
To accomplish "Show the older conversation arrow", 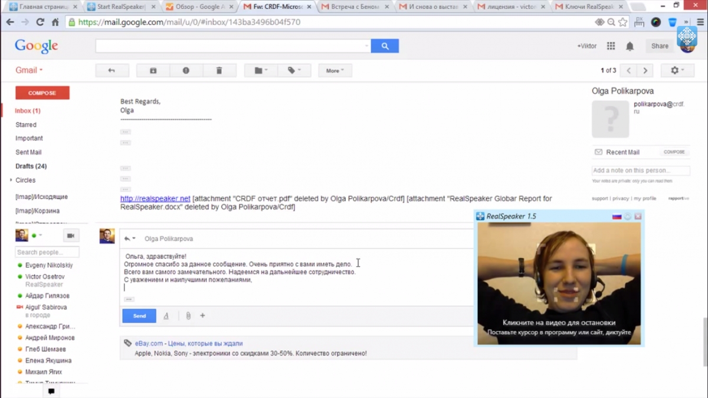I will tap(645, 71).
